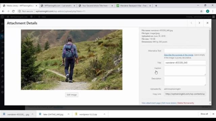Click the Alternative Text field
Image resolution: width=216 pixels, height=121 pixels.
click(x=185, y=51)
